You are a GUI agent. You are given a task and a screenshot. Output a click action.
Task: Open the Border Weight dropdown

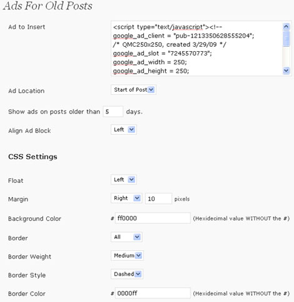[x=127, y=255]
